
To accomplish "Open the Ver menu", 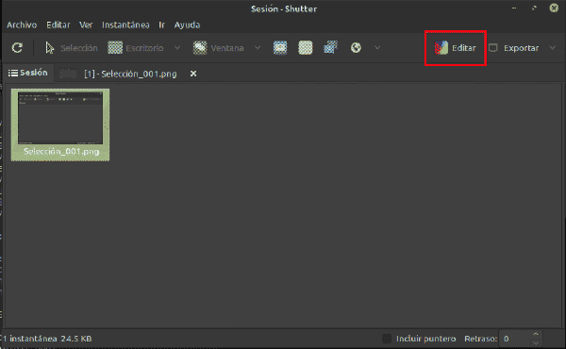I will (86, 25).
